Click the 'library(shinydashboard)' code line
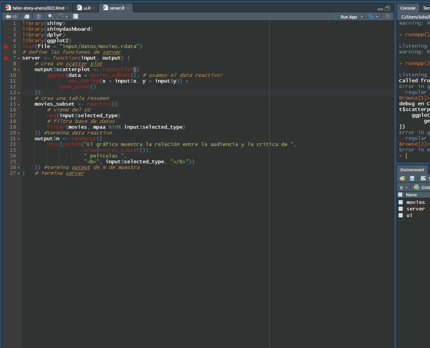The image size is (430, 348). (58, 29)
